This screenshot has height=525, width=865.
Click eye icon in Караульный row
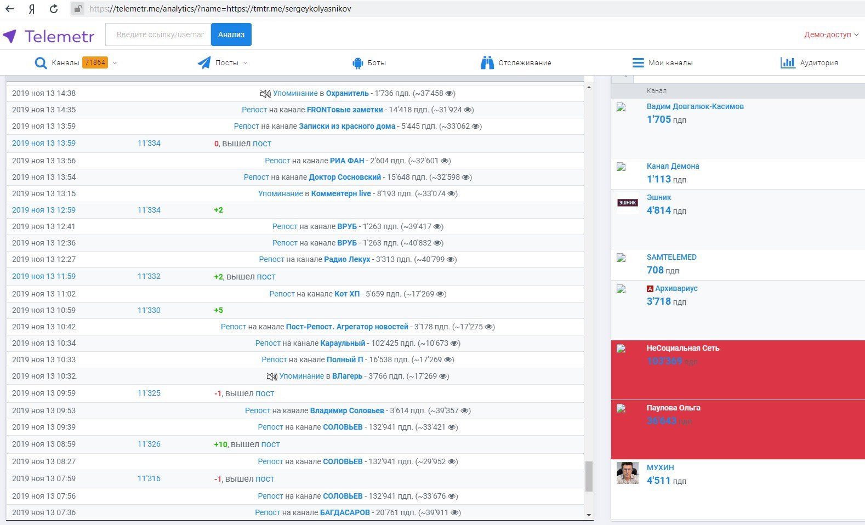455,343
